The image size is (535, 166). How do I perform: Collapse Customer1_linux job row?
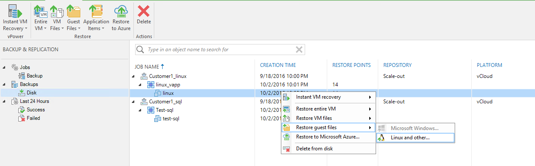coord(133,76)
